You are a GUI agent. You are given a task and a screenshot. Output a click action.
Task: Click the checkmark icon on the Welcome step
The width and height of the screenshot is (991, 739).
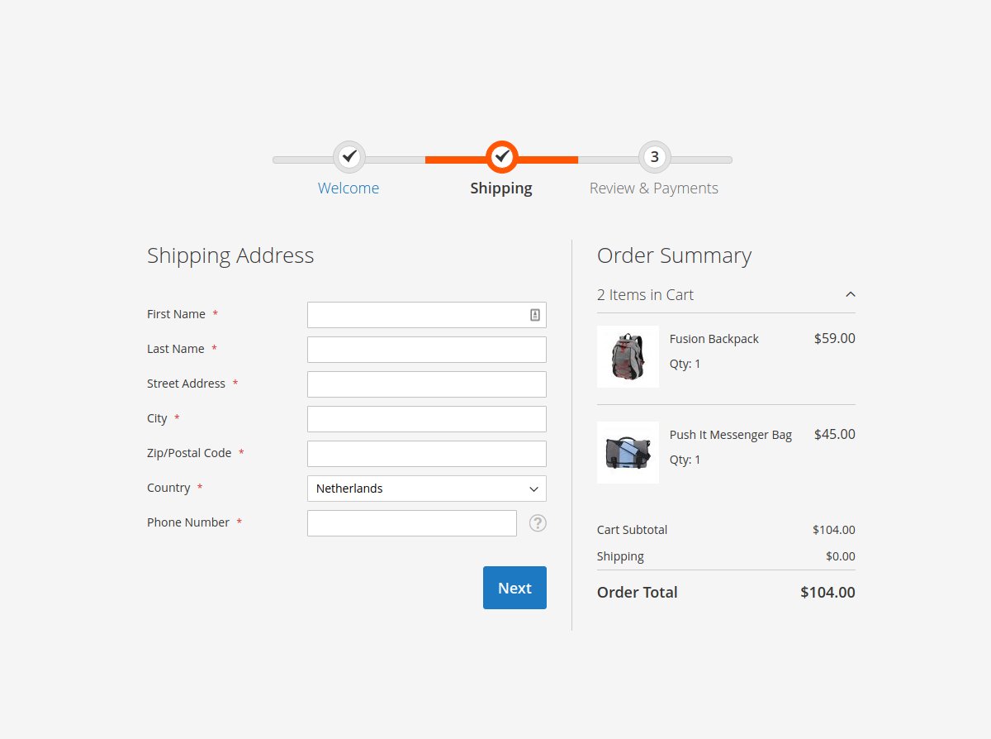349,157
